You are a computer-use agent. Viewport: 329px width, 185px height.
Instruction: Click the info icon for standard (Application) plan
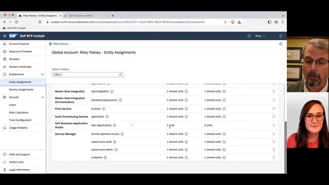[120, 100]
